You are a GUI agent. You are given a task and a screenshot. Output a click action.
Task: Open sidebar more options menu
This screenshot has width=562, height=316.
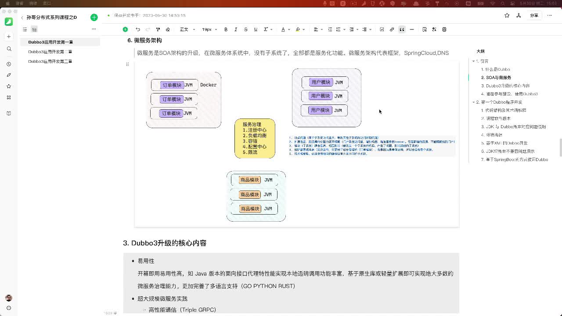click(94, 29)
